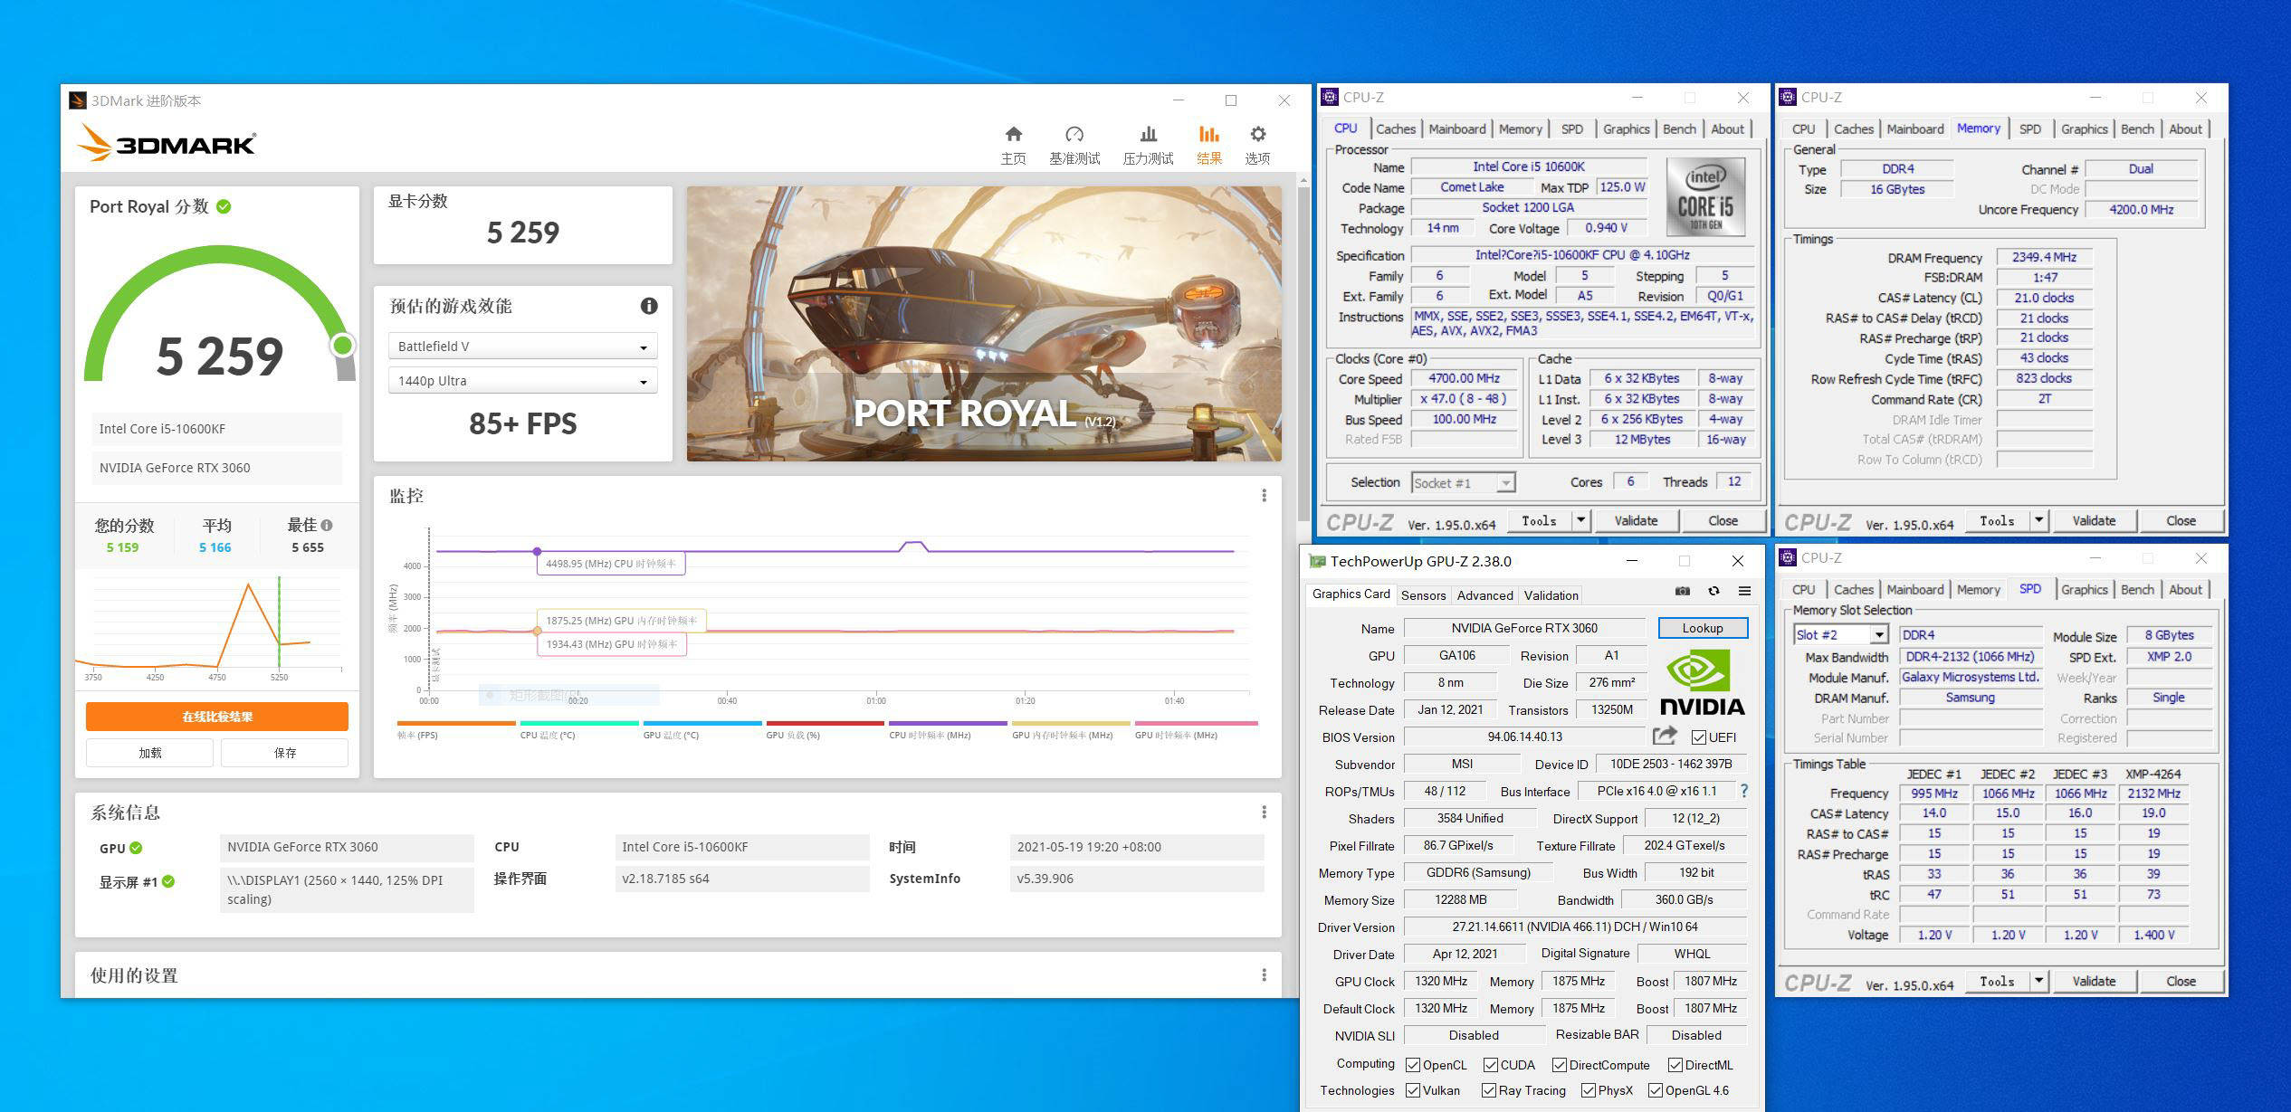2291x1112 pixels.
Task: Click the Intel Core i5 badge in CPU-Z
Action: pos(1705,198)
